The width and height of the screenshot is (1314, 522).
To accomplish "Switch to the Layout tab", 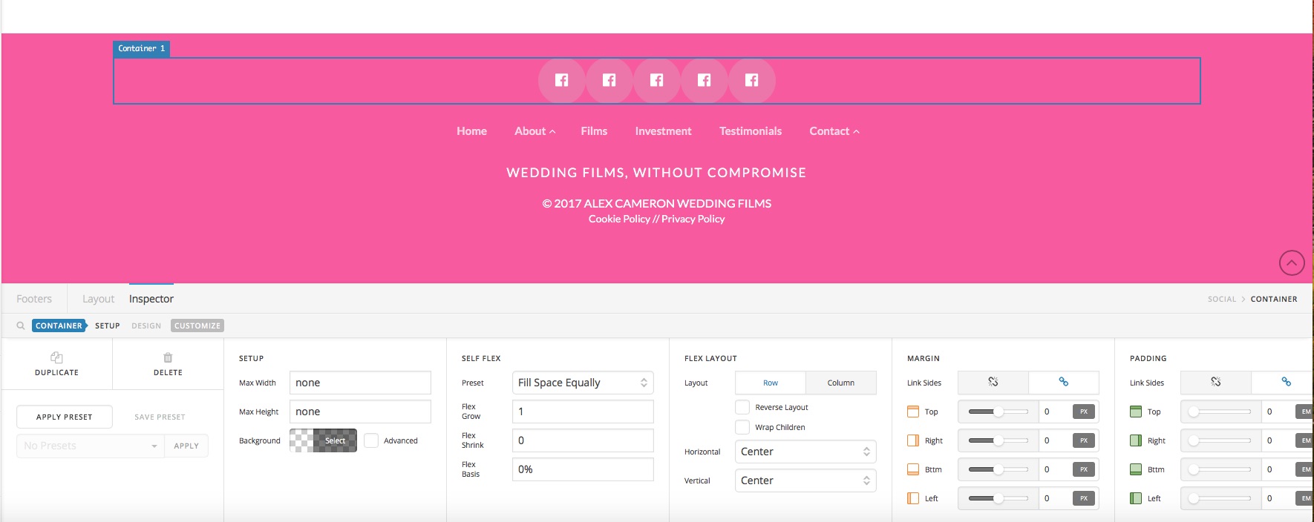I will tap(98, 299).
